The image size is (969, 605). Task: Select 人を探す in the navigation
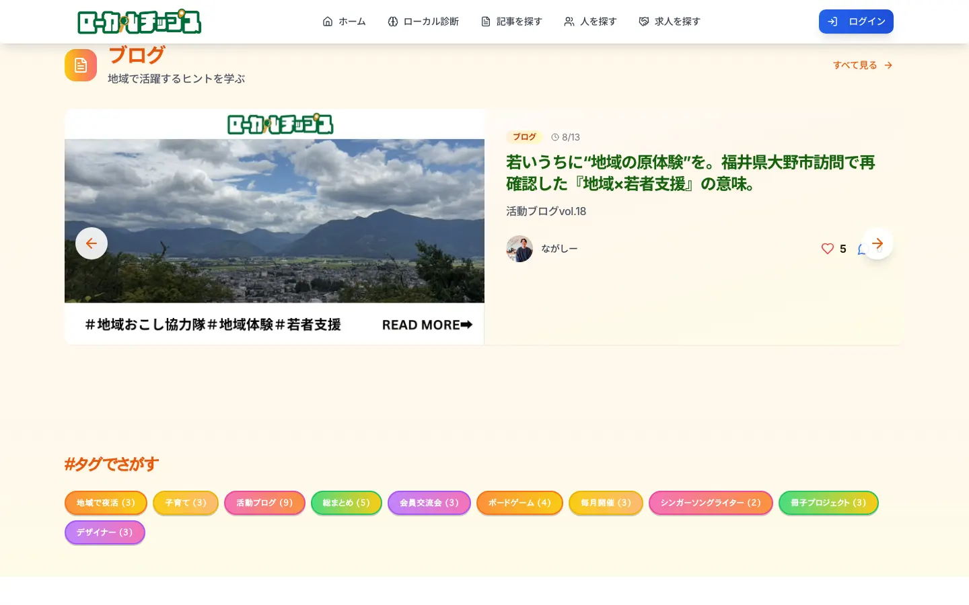pyautogui.click(x=590, y=22)
